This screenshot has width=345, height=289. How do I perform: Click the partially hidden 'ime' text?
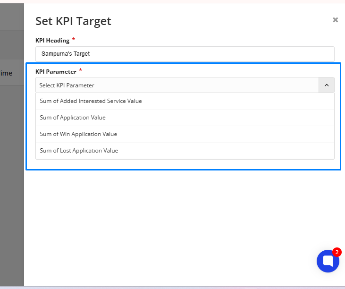(6, 73)
